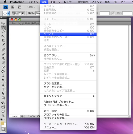Image resolution: width=133 pixels, height=134 pixels.
Task: Select the Lasso tool
Action: tap(3, 32)
